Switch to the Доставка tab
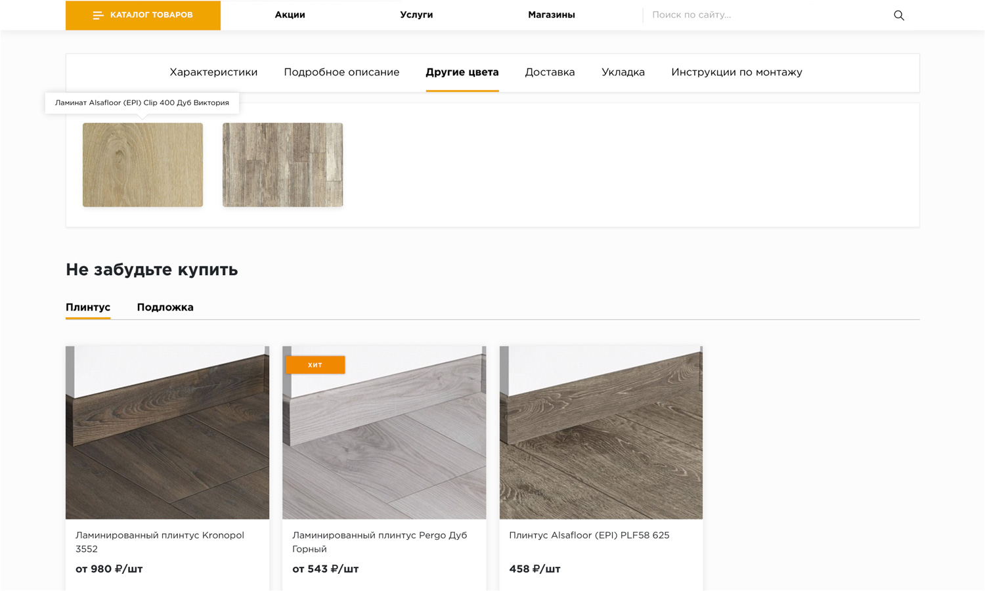The image size is (985, 591). click(x=550, y=72)
